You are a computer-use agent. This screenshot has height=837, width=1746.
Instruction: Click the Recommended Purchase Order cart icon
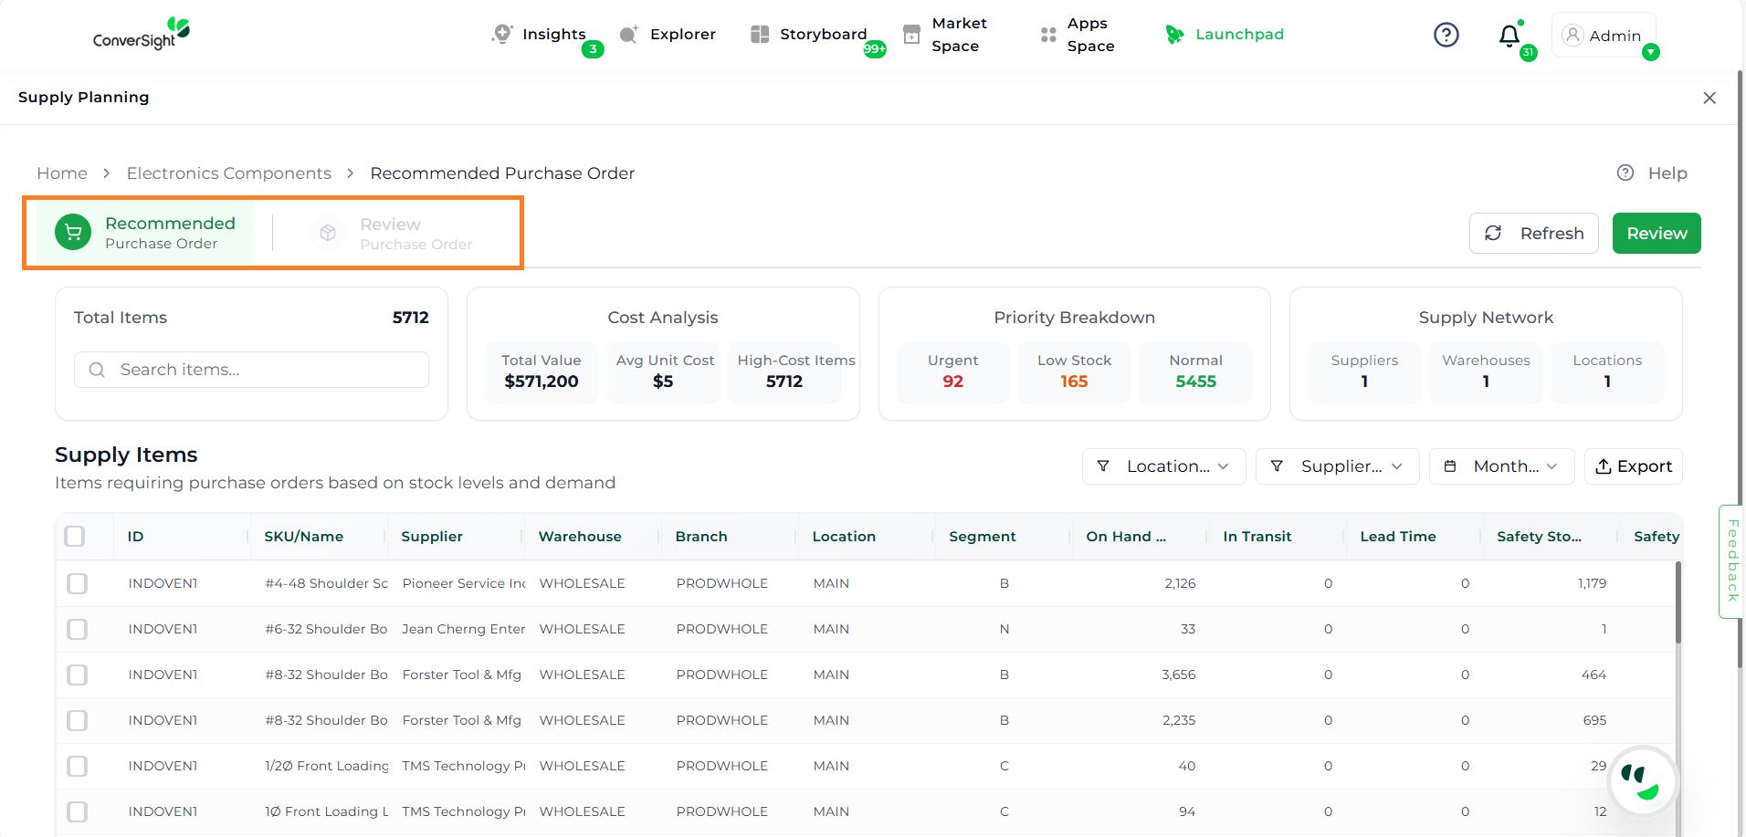pos(73,233)
